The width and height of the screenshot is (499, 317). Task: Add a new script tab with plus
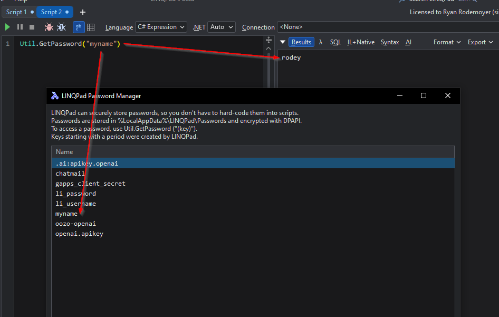(x=83, y=12)
